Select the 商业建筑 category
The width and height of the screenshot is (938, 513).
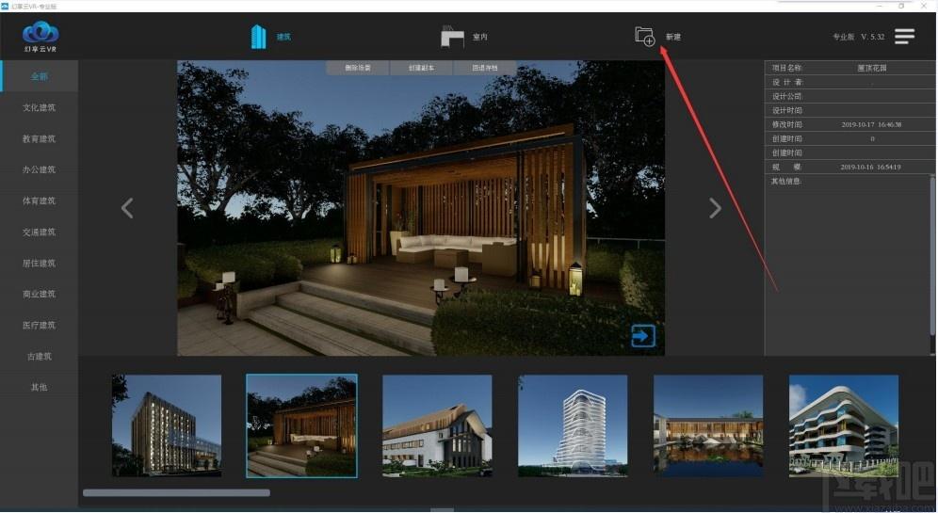pos(39,295)
